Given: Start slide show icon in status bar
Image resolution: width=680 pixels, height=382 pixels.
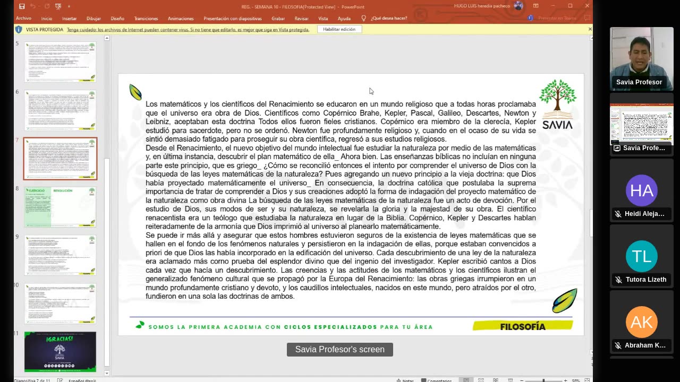Looking at the screenshot, I should click(510, 380).
